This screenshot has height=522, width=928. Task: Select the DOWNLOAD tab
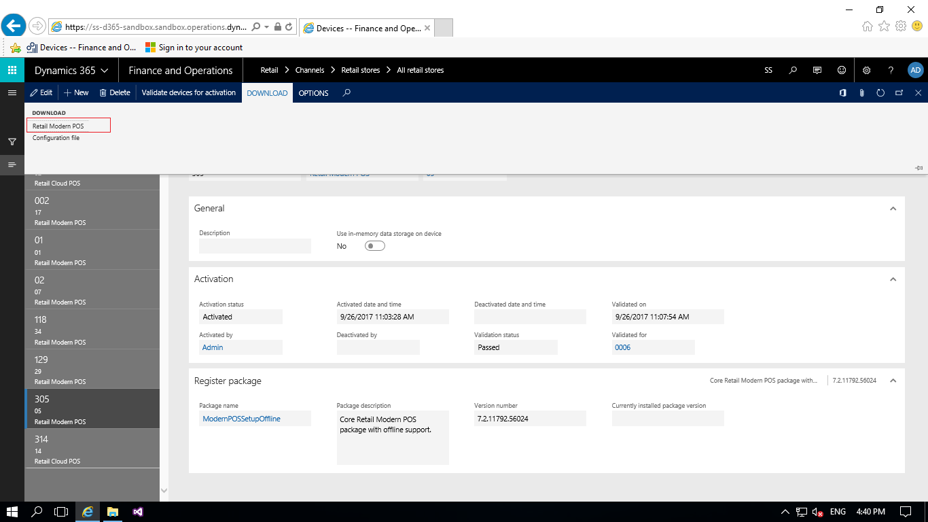coord(267,93)
